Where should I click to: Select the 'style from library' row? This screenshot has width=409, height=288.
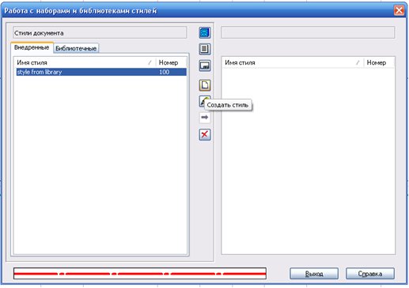pos(101,72)
